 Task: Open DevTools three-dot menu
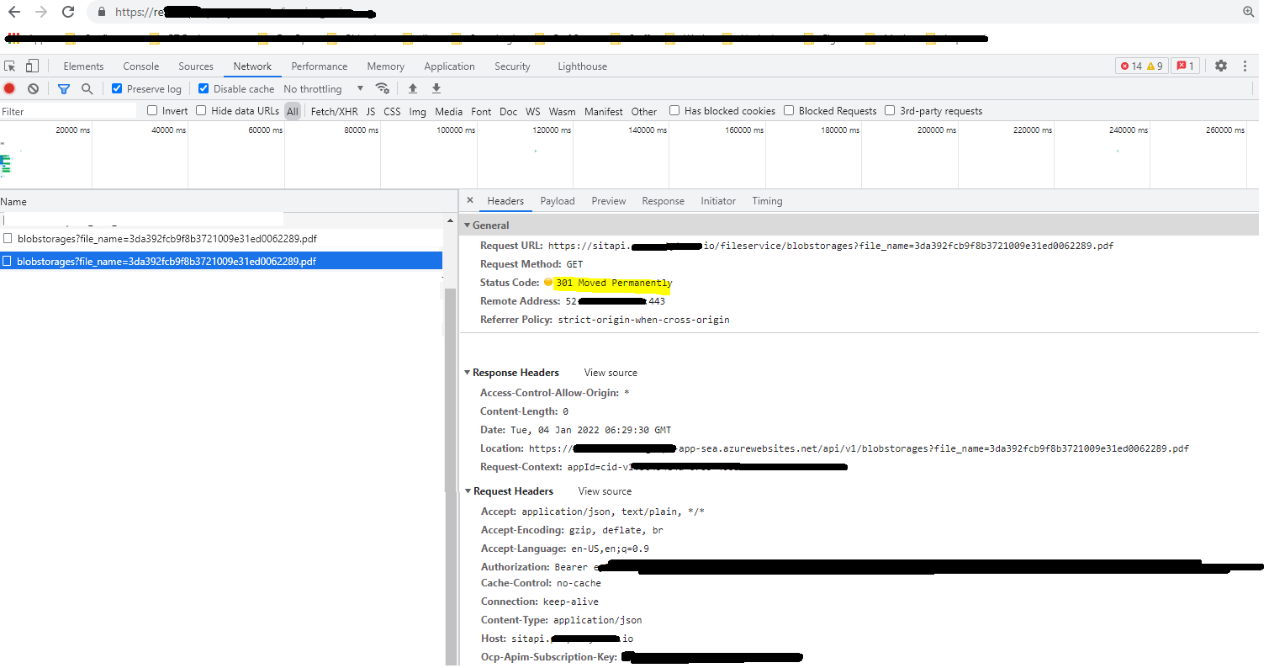pos(1245,66)
